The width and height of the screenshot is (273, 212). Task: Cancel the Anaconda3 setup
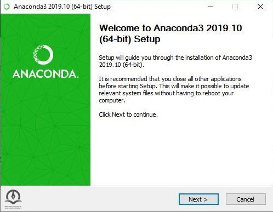(246, 199)
